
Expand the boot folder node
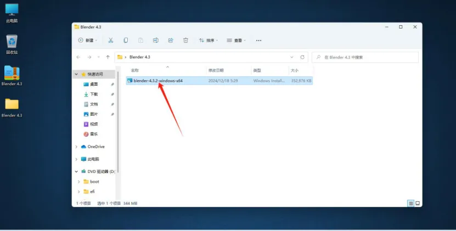pos(79,182)
